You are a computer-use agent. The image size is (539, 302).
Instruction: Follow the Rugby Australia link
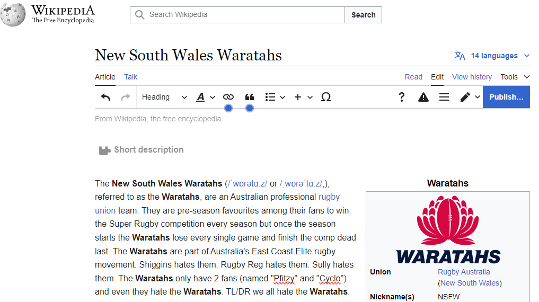pos(464,272)
